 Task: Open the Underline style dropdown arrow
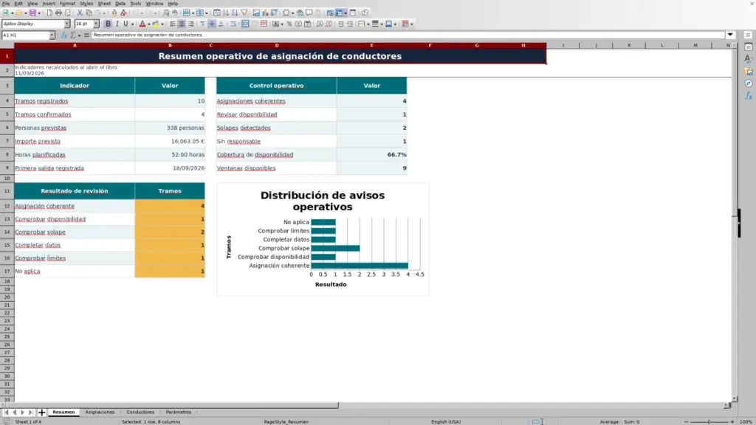(133, 24)
